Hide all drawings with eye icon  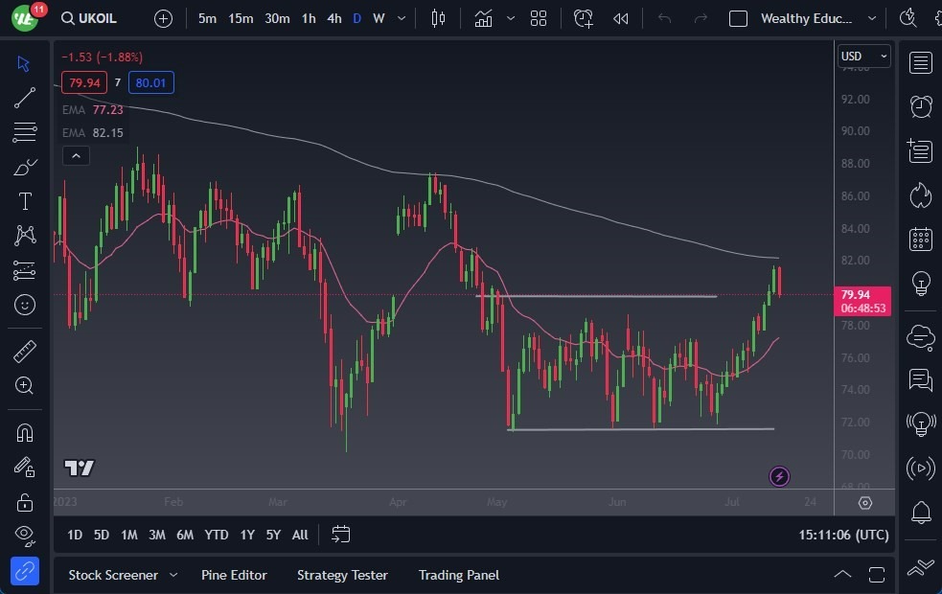click(25, 535)
